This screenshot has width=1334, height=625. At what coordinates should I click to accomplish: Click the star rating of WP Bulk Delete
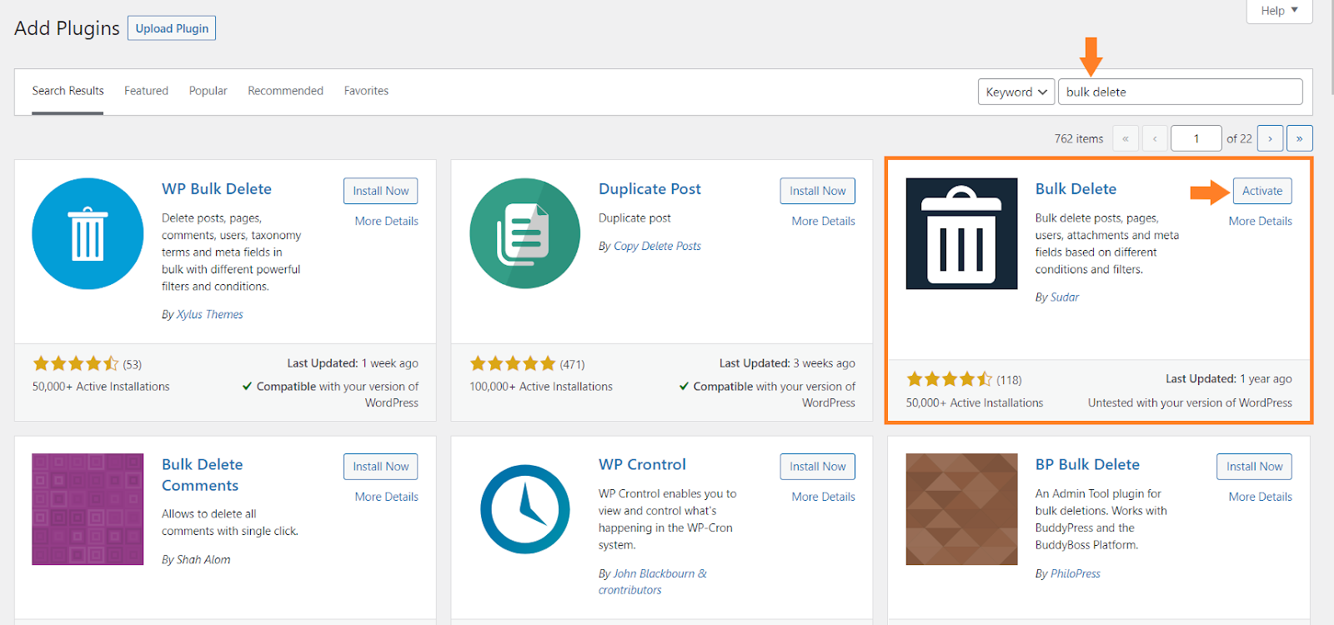click(76, 363)
